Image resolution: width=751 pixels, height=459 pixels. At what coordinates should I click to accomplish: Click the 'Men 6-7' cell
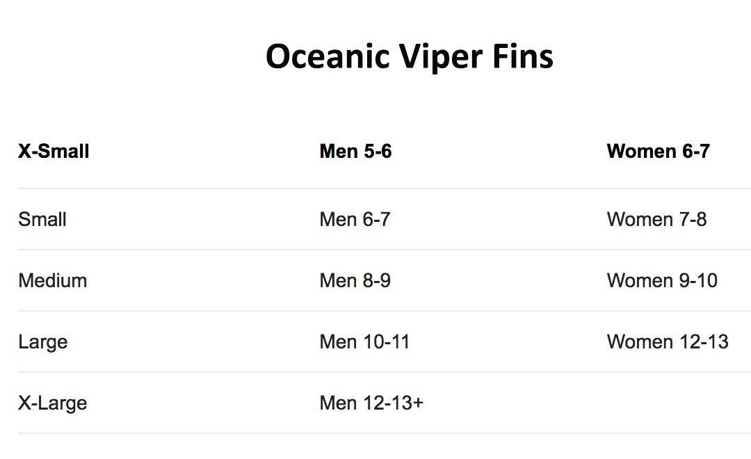coord(355,220)
